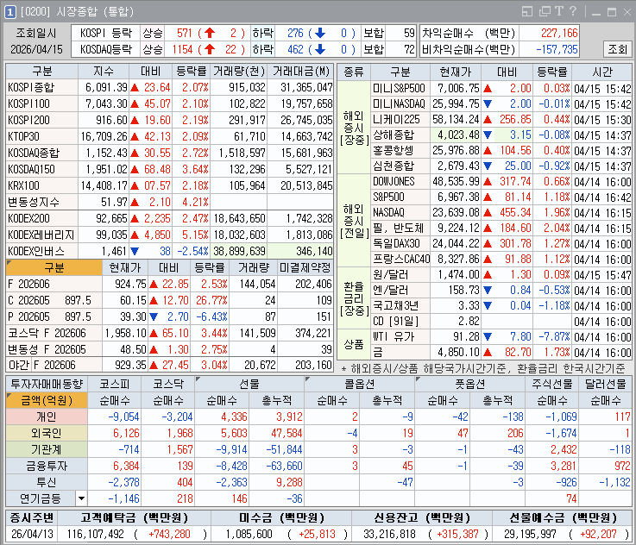
Task: Select the orange 금액(억원) header cell
Action: coord(47,401)
